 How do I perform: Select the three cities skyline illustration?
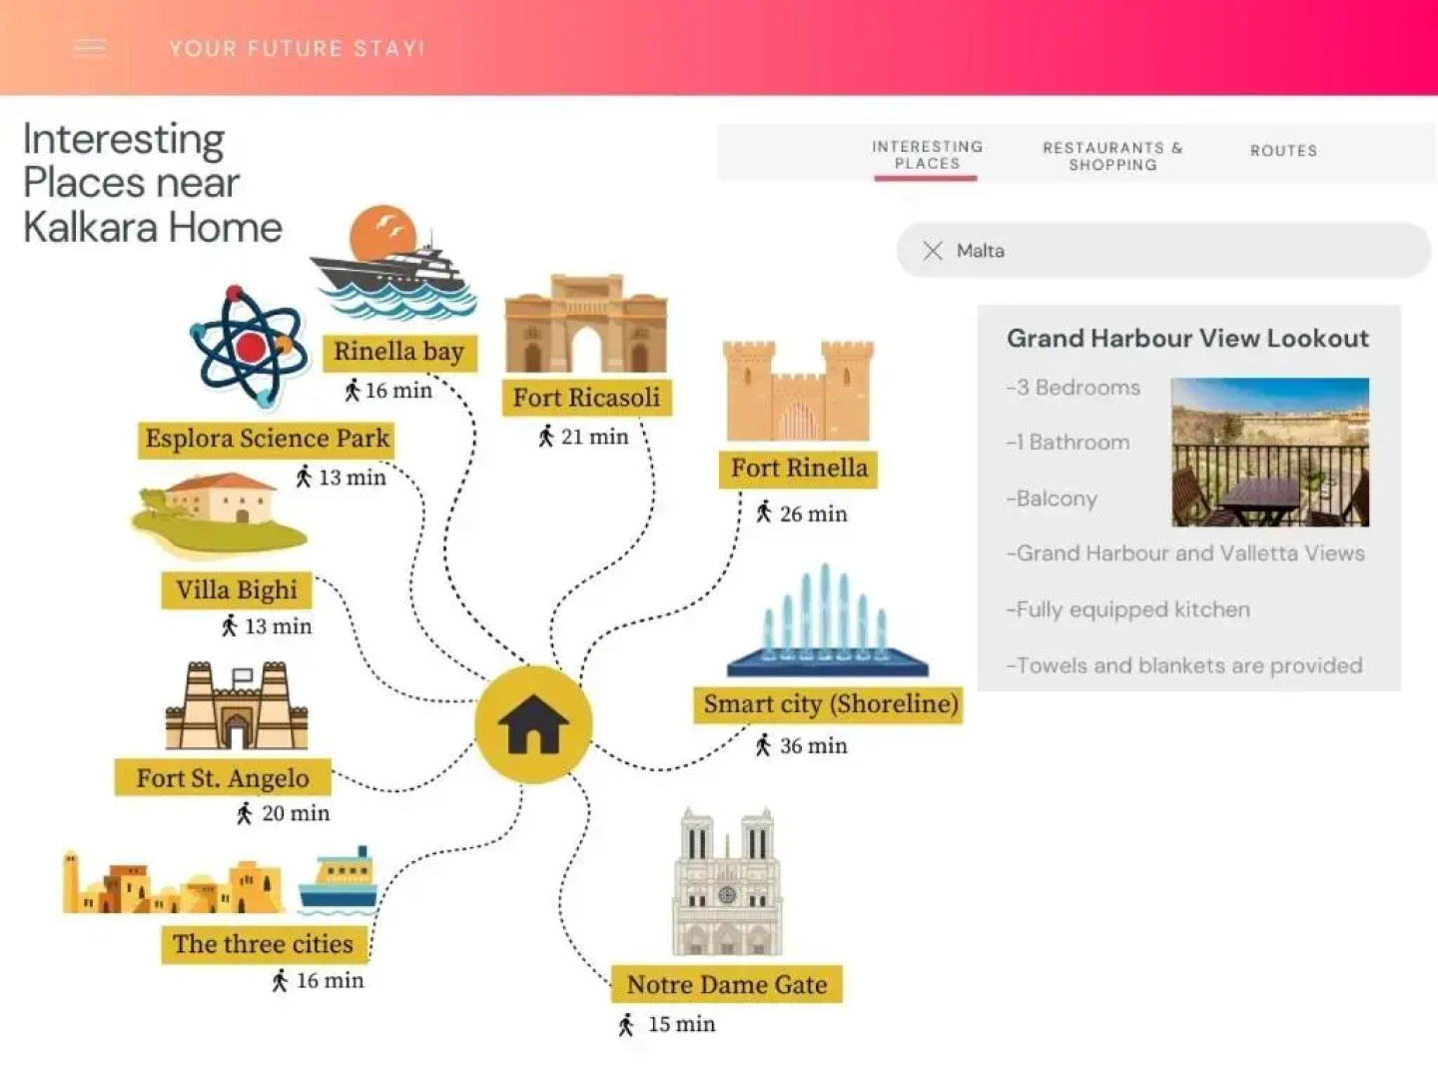click(x=220, y=883)
